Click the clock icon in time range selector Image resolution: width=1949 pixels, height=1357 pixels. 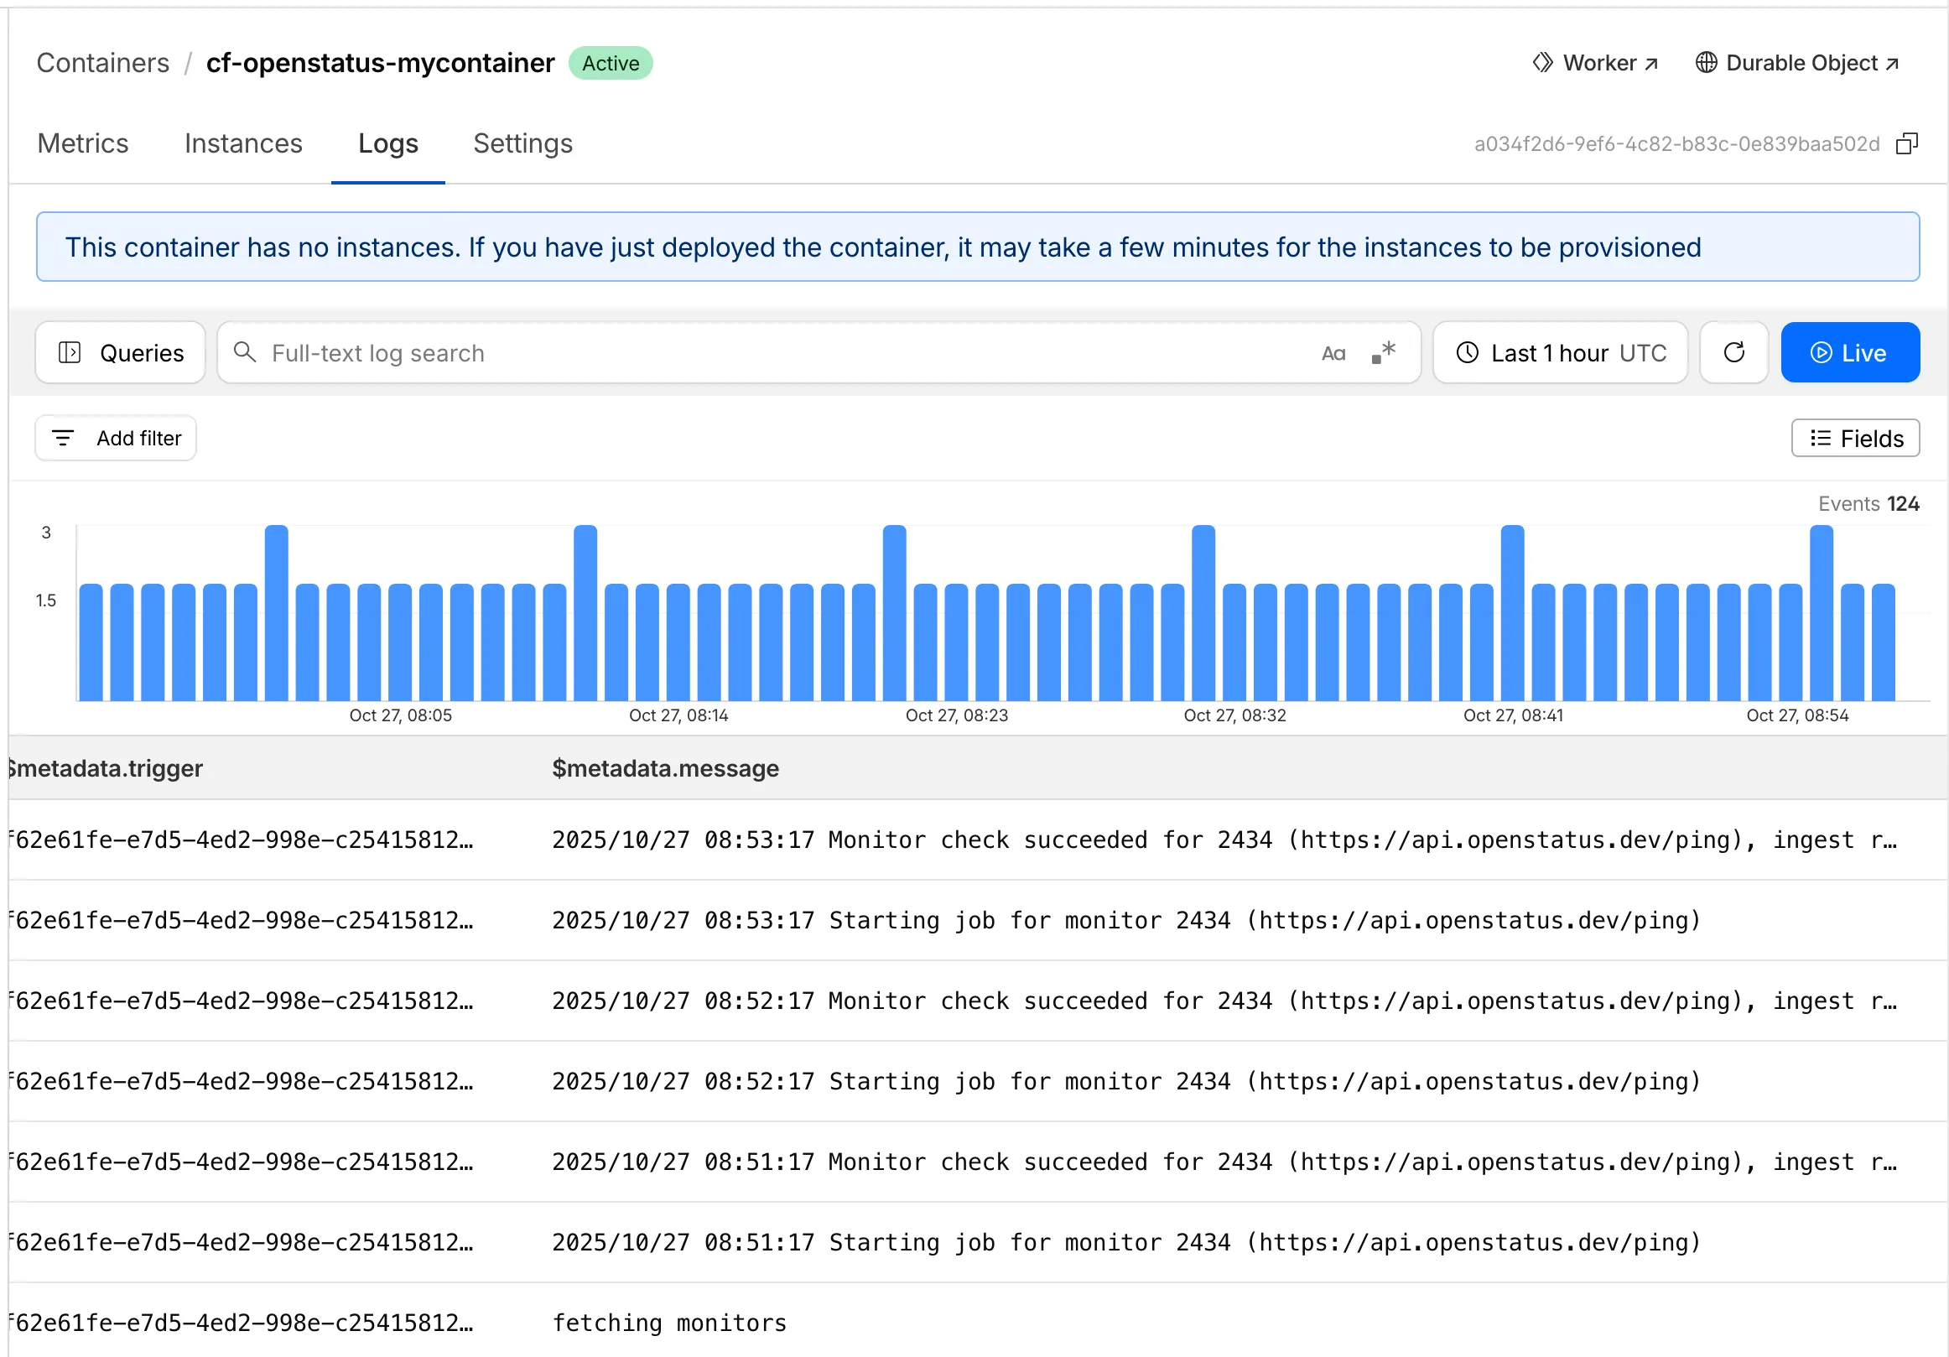pos(1468,352)
